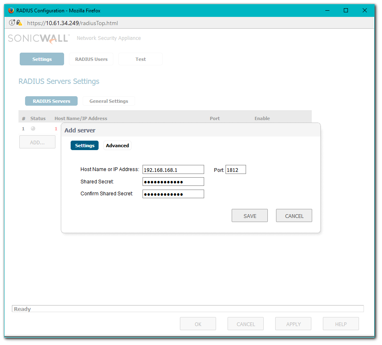Select the Settings tab in Add server dialog
The image size is (382, 345).
pos(85,146)
